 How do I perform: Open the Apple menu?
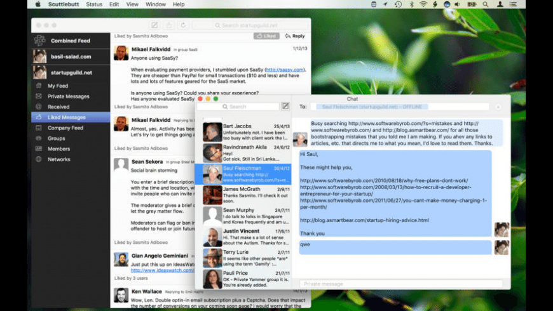[38, 4]
